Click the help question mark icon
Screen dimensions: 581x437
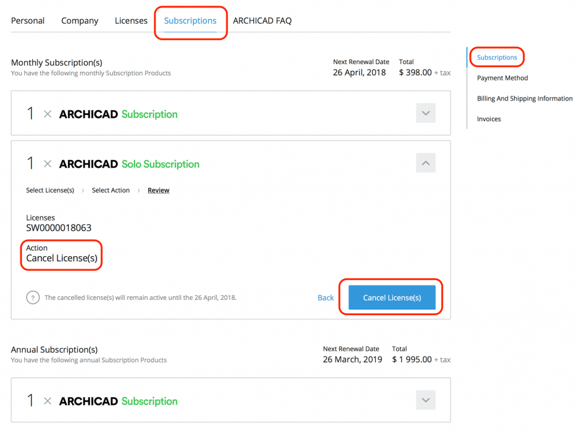(x=33, y=298)
